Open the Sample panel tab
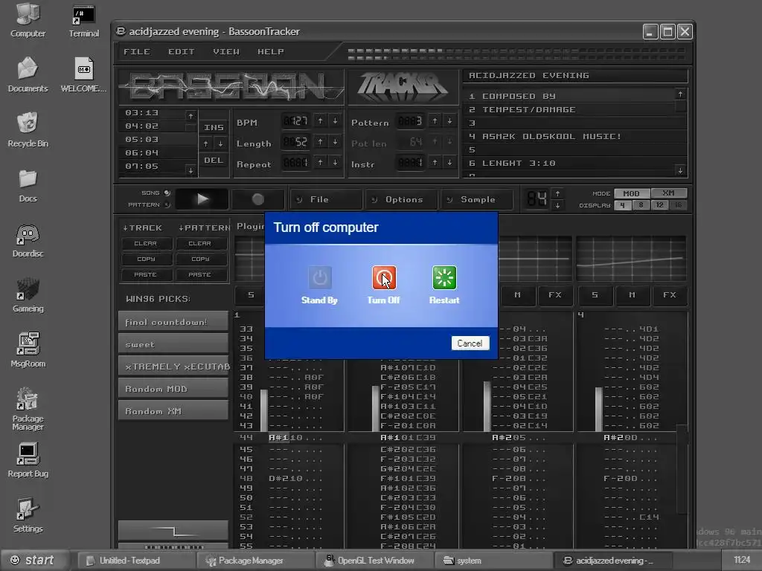 click(476, 199)
